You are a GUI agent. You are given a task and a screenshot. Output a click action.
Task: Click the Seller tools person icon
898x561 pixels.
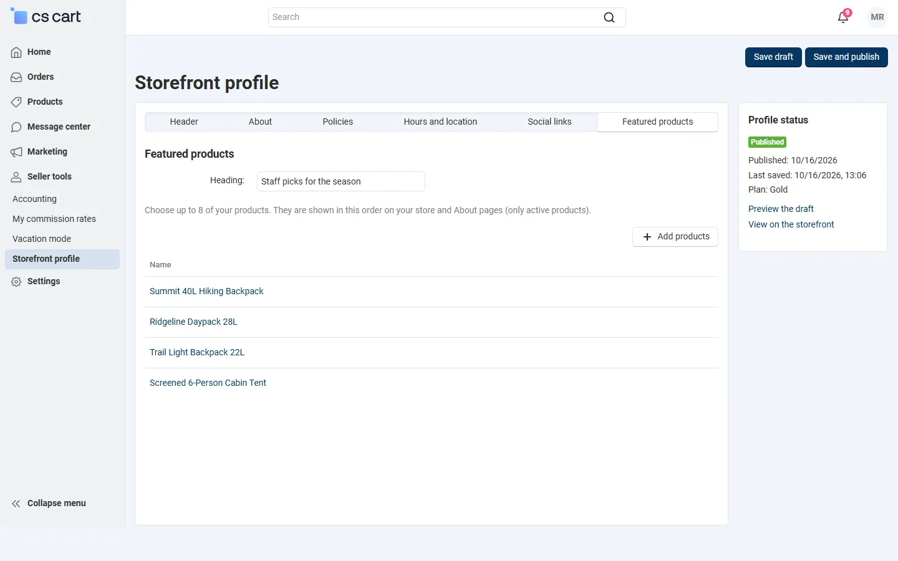click(x=16, y=177)
